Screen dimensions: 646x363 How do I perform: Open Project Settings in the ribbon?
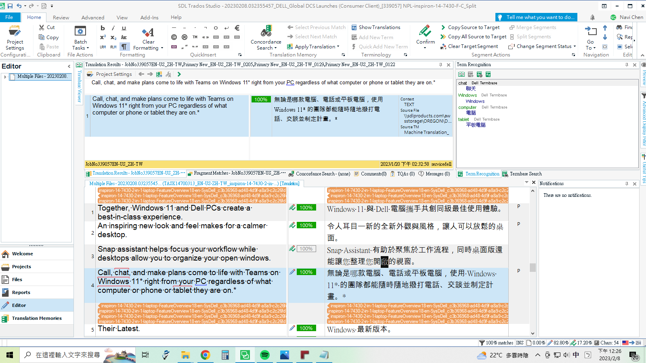point(15,38)
